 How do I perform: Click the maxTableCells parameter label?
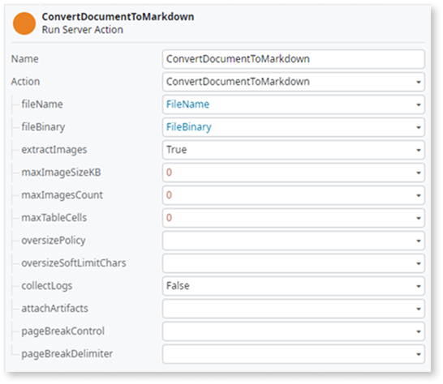(54, 218)
